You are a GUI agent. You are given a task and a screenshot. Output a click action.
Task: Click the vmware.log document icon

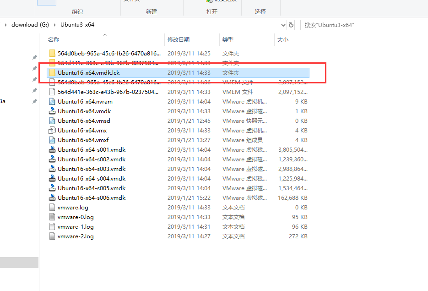[52, 208]
